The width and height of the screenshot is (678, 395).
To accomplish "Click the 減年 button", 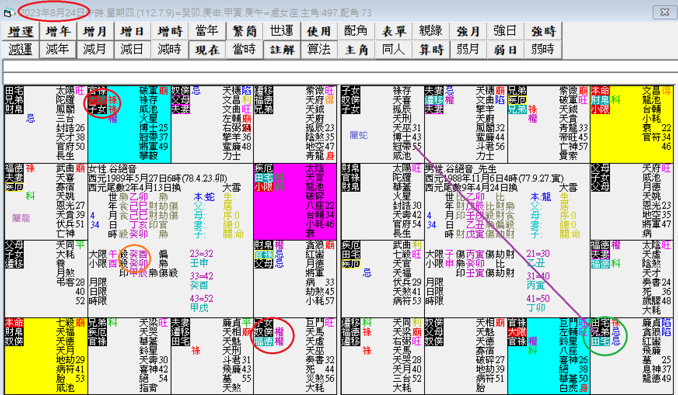I will 58,50.
